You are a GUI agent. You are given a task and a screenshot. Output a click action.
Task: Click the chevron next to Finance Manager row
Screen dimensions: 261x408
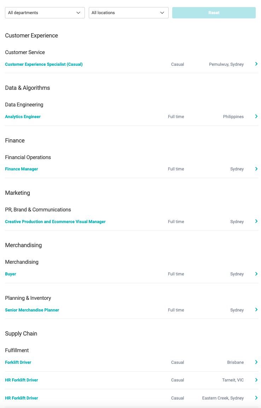click(256, 169)
